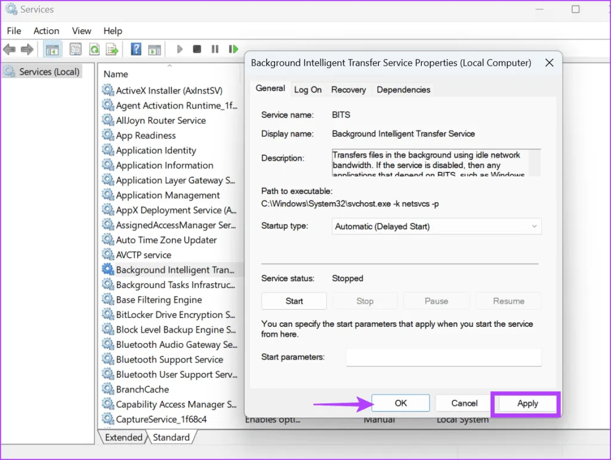Click the Apply button
The image size is (611, 460).
click(x=527, y=403)
